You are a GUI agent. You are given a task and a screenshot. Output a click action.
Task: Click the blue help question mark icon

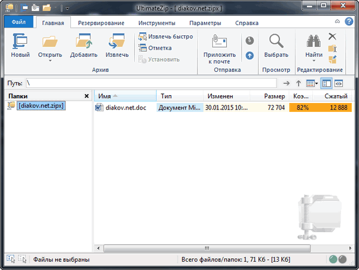pos(349,22)
